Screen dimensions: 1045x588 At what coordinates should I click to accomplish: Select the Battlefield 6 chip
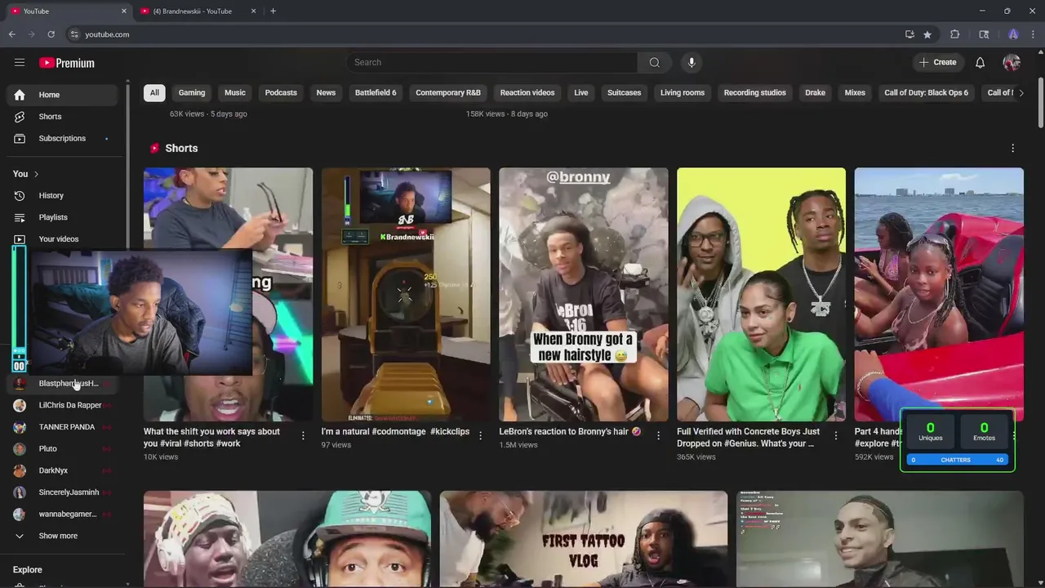pyautogui.click(x=376, y=93)
